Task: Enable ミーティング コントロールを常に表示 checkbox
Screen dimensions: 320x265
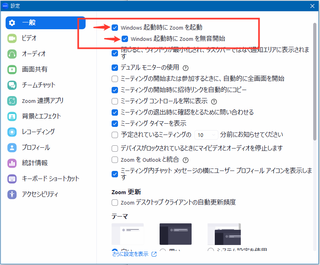Action: tap(115, 101)
